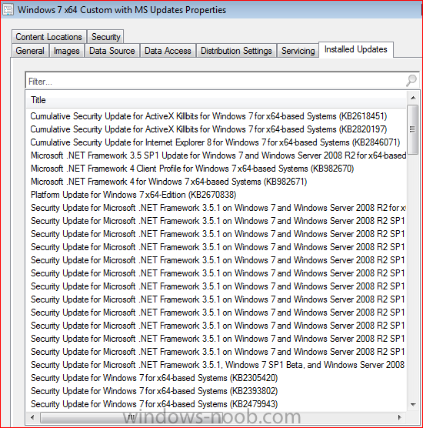Sort list by the Title column header
Screen dimensions: 423x428
[216, 100]
